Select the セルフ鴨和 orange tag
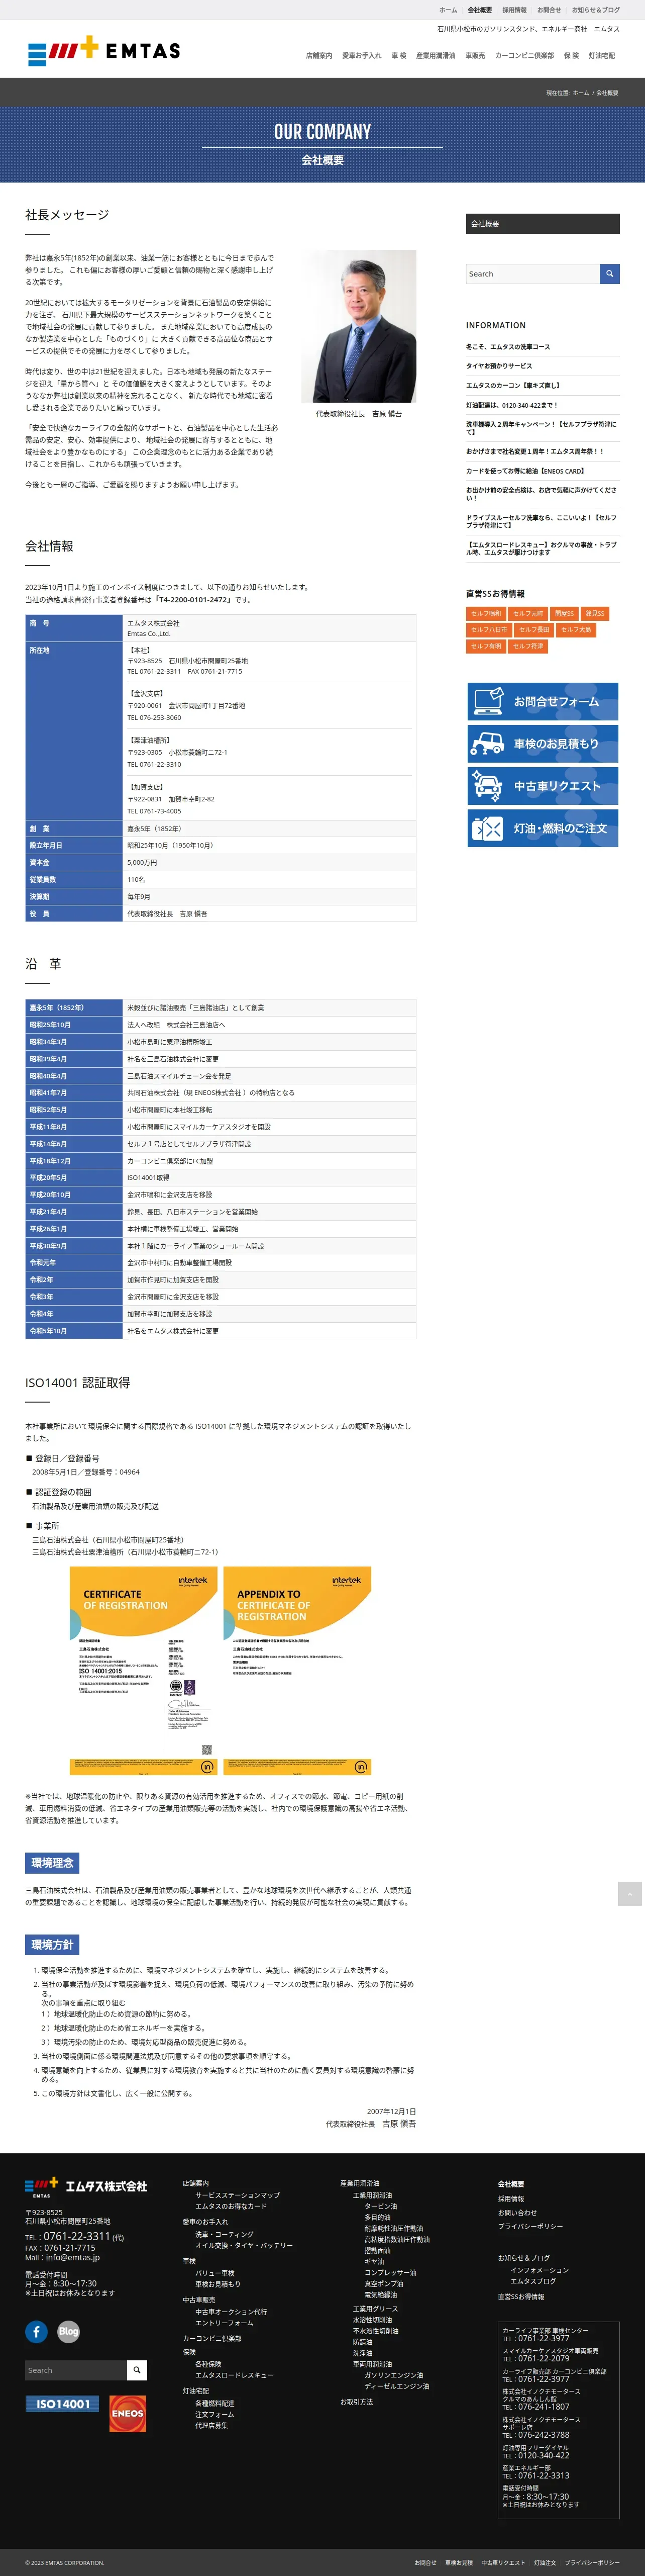This screenshot has width=645, height=2576. tap(486, 613)
